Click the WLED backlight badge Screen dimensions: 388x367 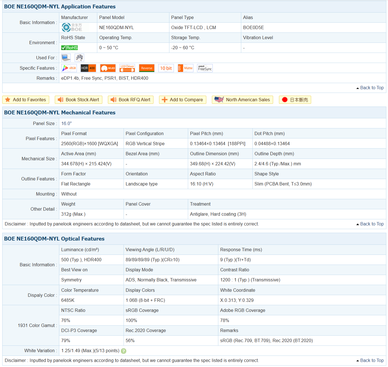tap(108, 68)
